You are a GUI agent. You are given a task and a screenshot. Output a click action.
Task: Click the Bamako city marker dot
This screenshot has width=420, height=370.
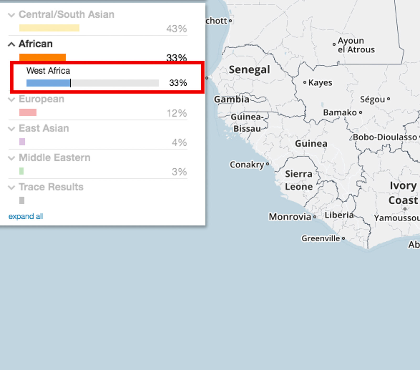361,112
